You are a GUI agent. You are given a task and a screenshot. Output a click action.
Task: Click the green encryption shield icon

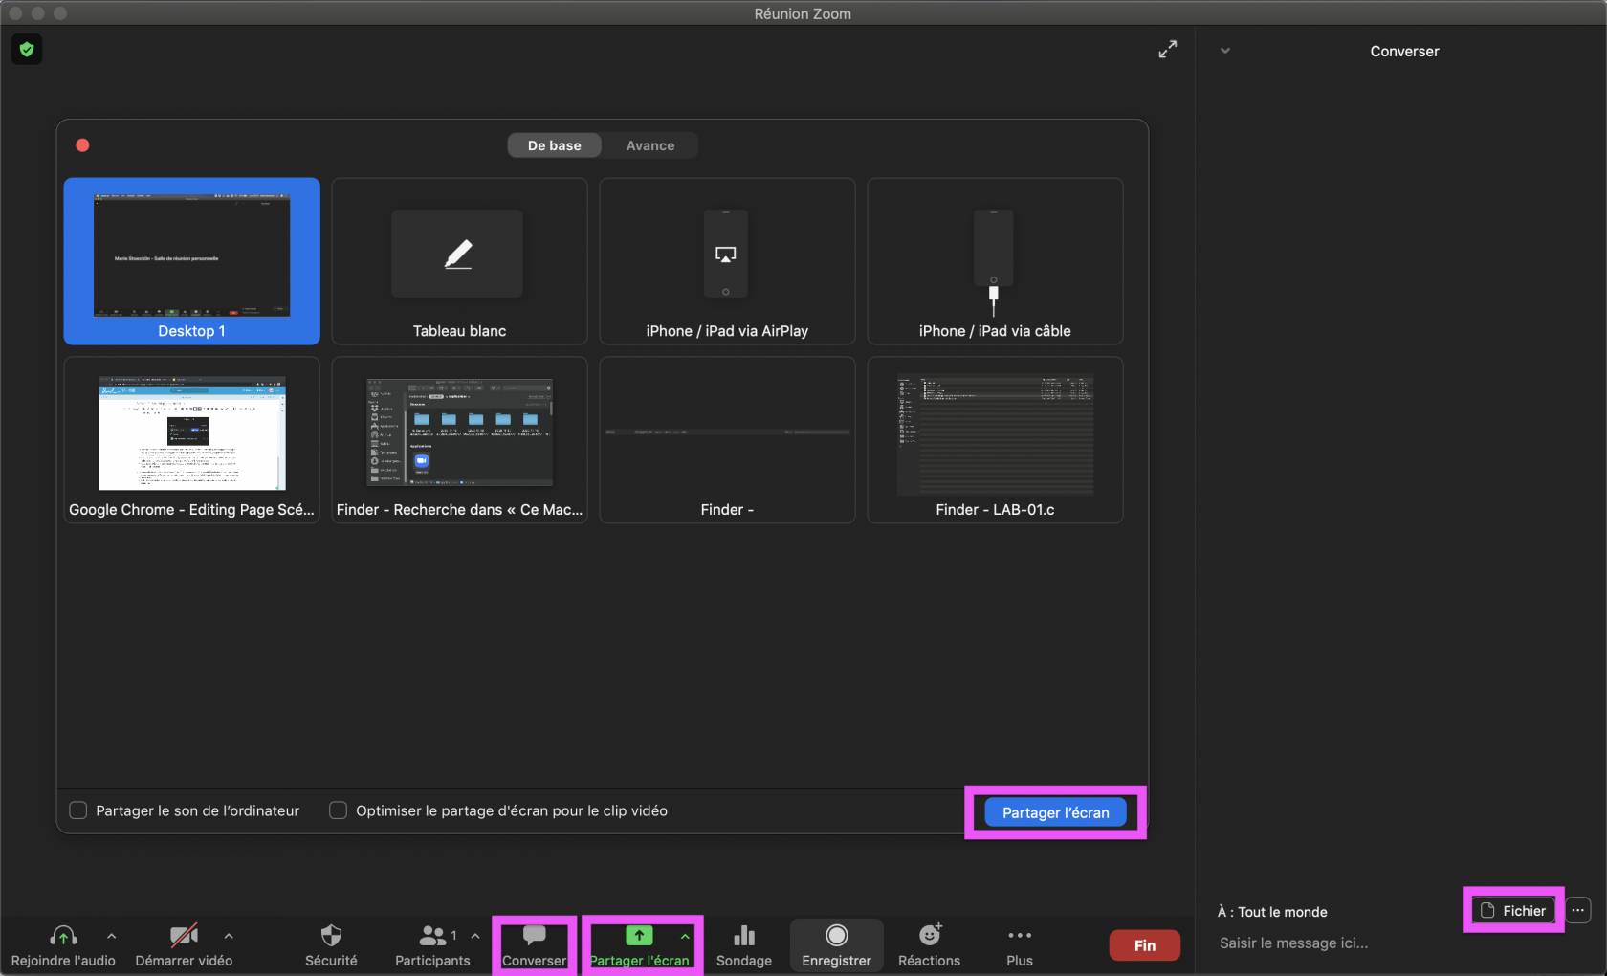click(27, 50)
